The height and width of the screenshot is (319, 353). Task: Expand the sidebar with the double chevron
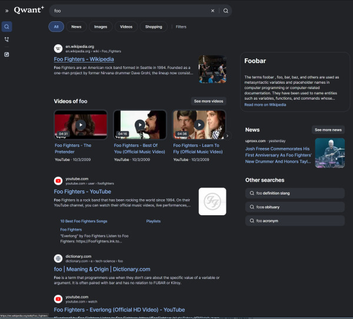click(x=6, y=11)
